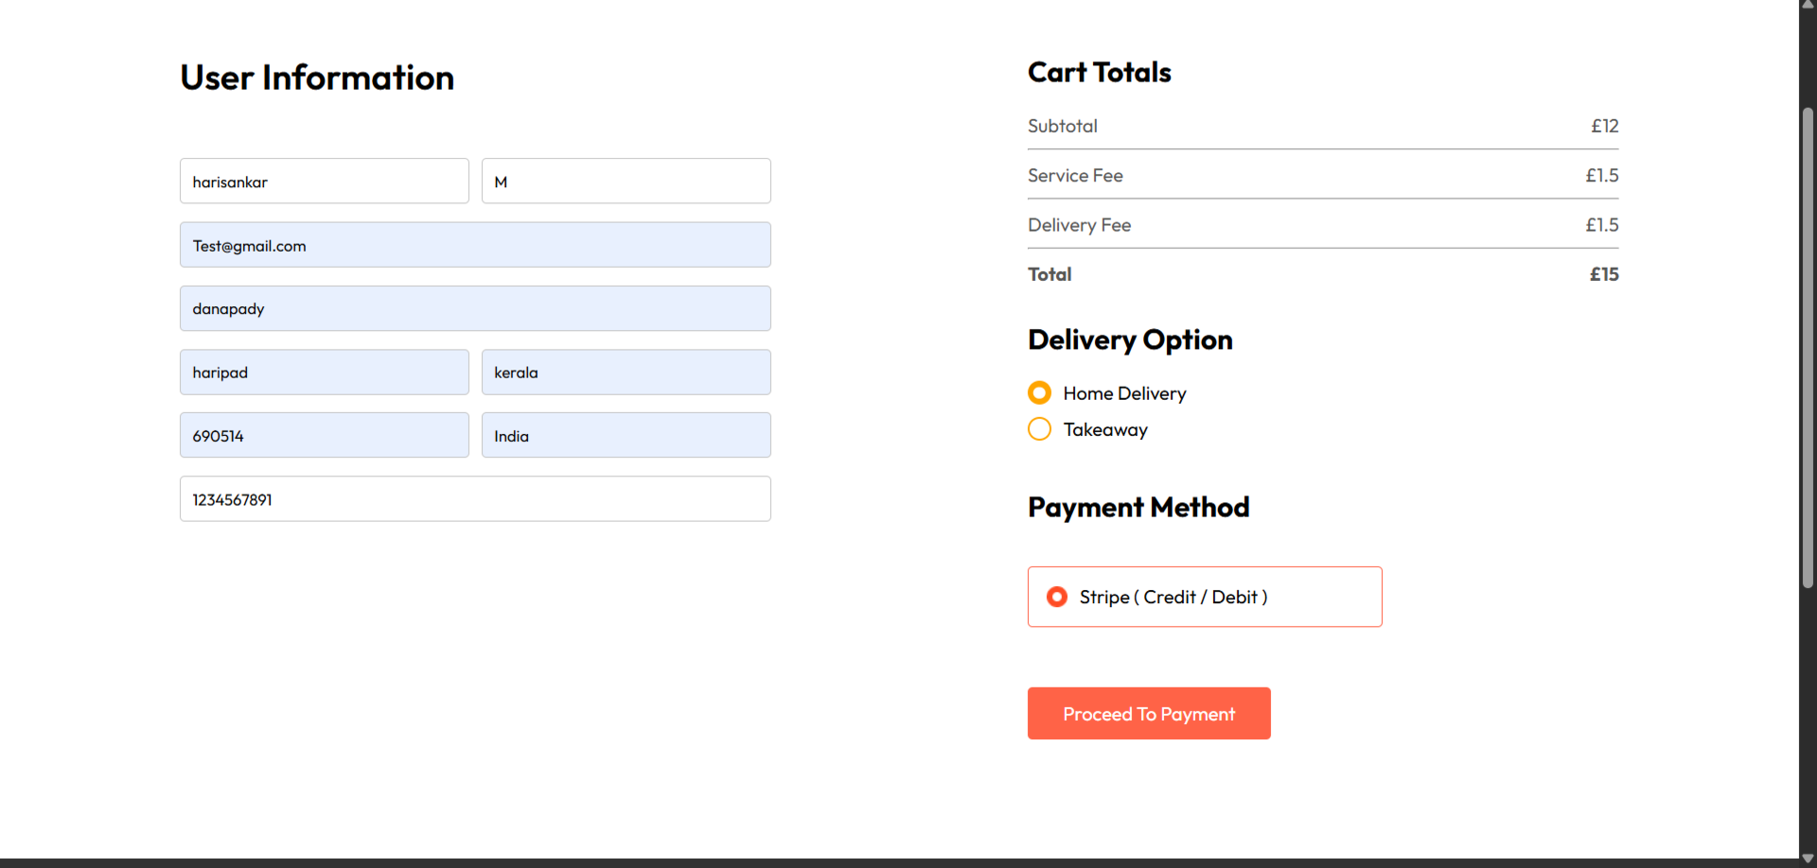Click the Total amount £15

[1604, 274]
